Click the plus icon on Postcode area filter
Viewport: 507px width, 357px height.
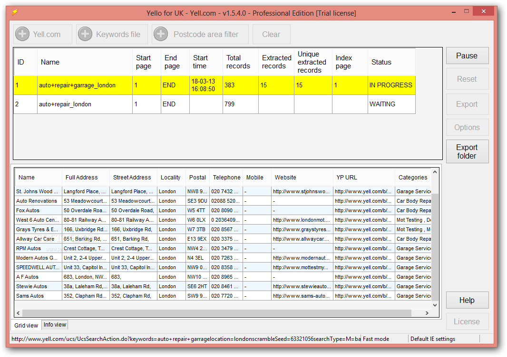[x=161, y=34]
